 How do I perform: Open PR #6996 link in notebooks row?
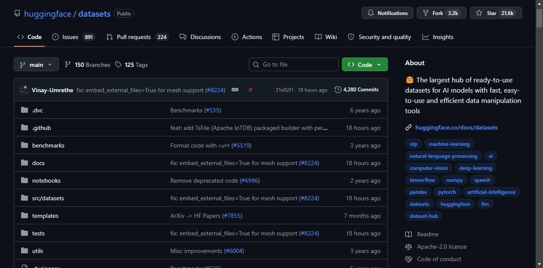click(x=250, y=181)
